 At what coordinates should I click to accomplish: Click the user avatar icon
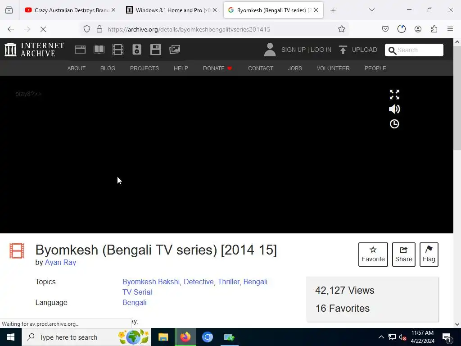point(270,50)
